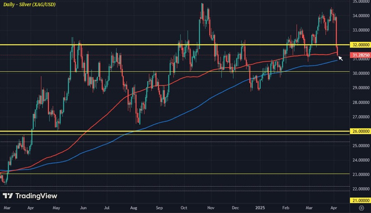Image resolution: width=371 pixels, height=213 pixels.
Task: Click the 23.00000 price axis value
Action: (x=361, y=174)
